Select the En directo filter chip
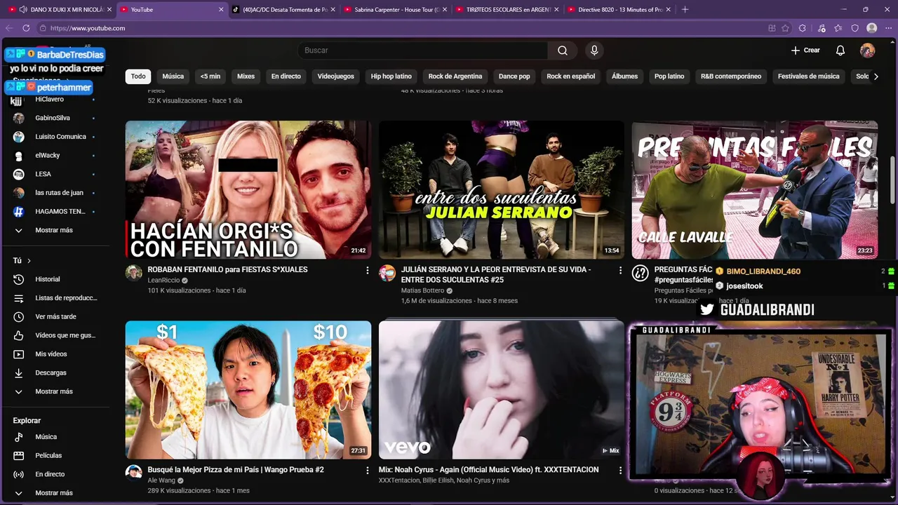Viewport: 898px width, 505px height. coord(286,76)
